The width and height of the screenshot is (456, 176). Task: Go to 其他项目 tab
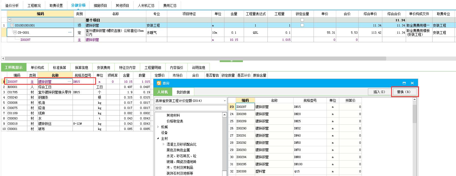pos(123,6)
